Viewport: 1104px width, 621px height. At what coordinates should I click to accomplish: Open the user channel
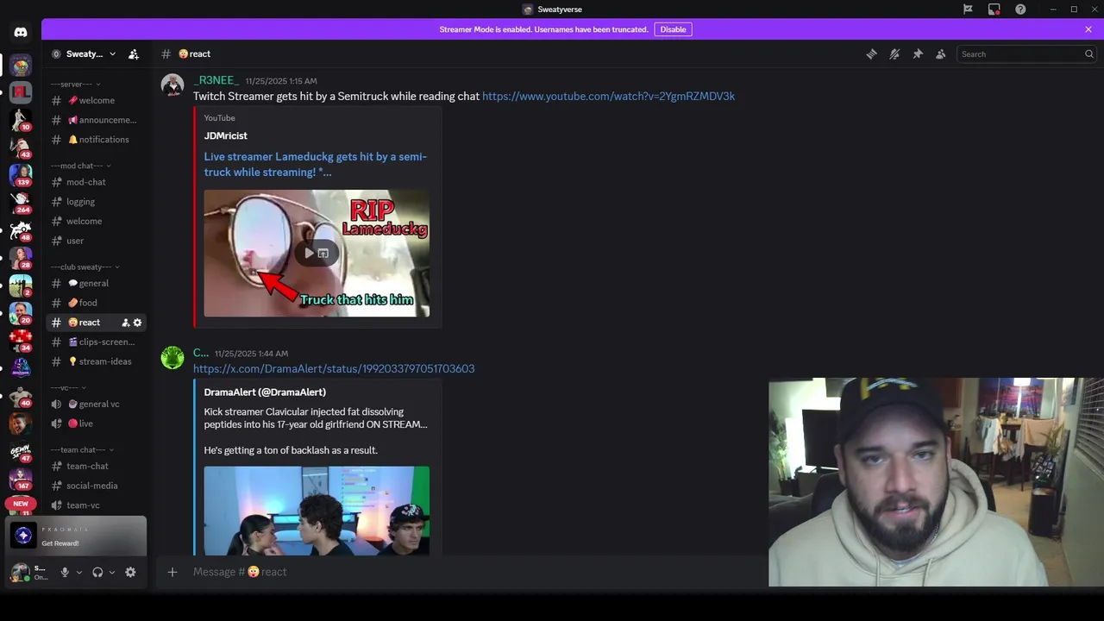[x=96, y=241]
